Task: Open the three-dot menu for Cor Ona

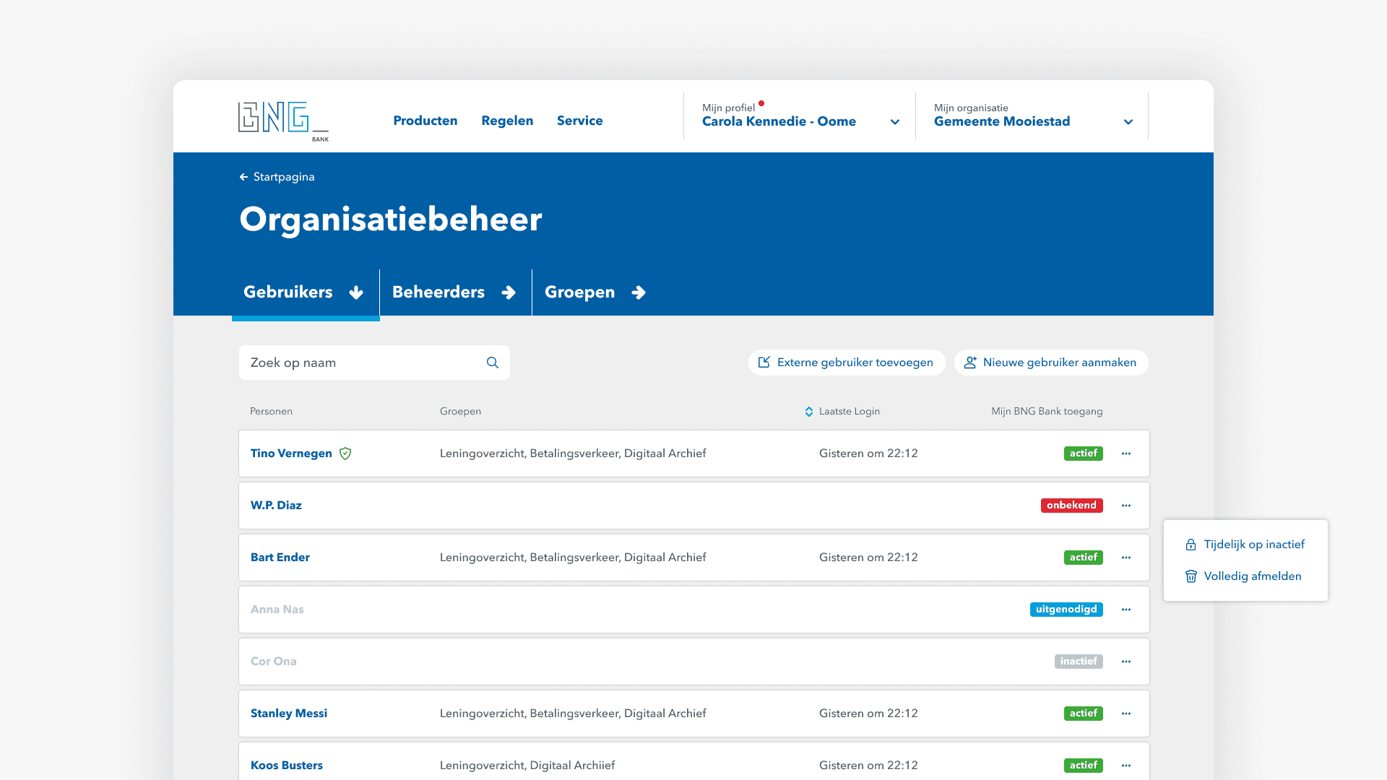Action: pyautogui.click(x=1126, y=662)
